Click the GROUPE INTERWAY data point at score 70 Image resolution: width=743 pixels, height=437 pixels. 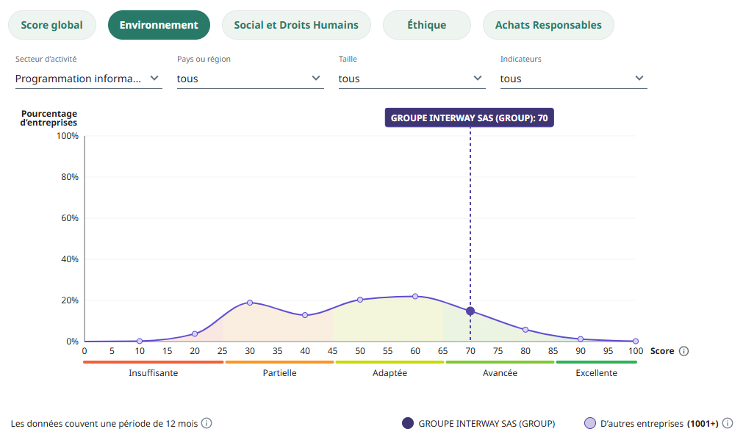coord(470,311)
